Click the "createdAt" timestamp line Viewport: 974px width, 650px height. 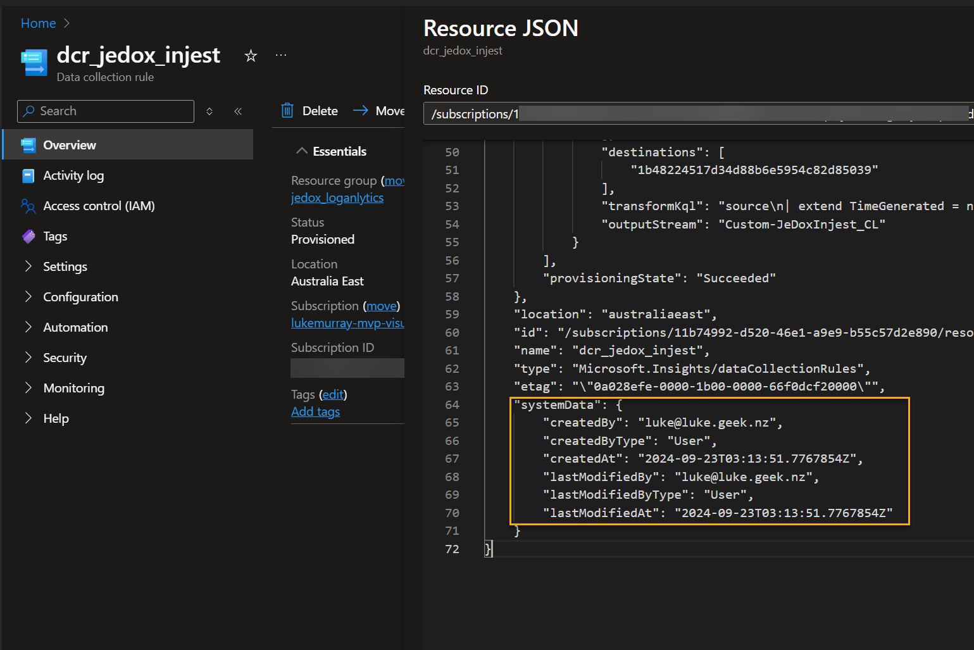tap(703, 458)
